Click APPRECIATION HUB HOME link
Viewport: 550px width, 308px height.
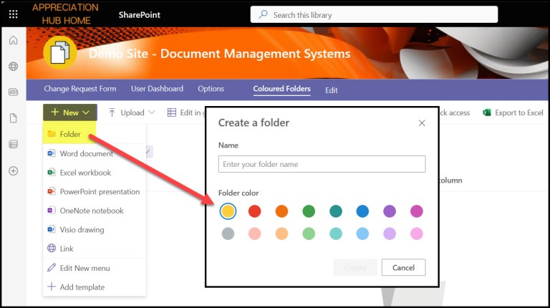66,14
